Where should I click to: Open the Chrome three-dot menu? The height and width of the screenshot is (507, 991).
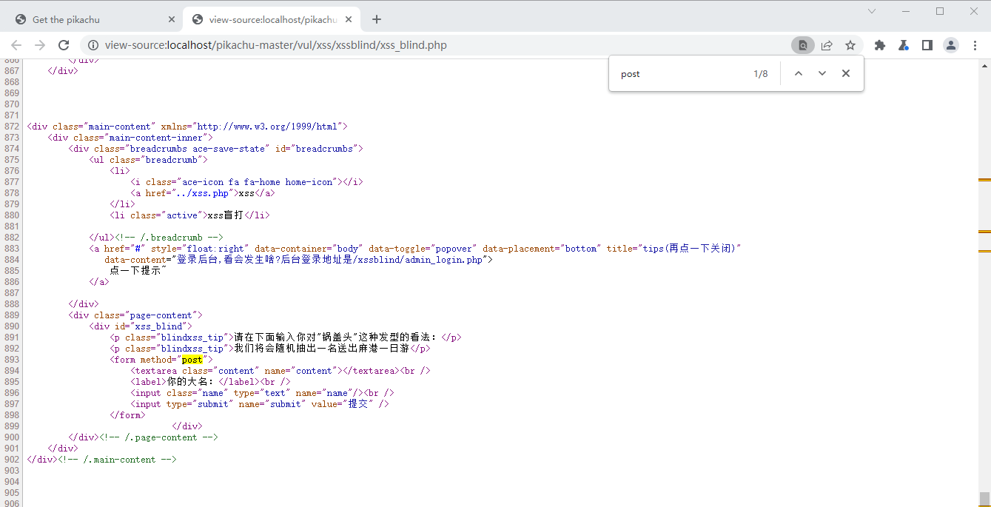pos(974,45)
